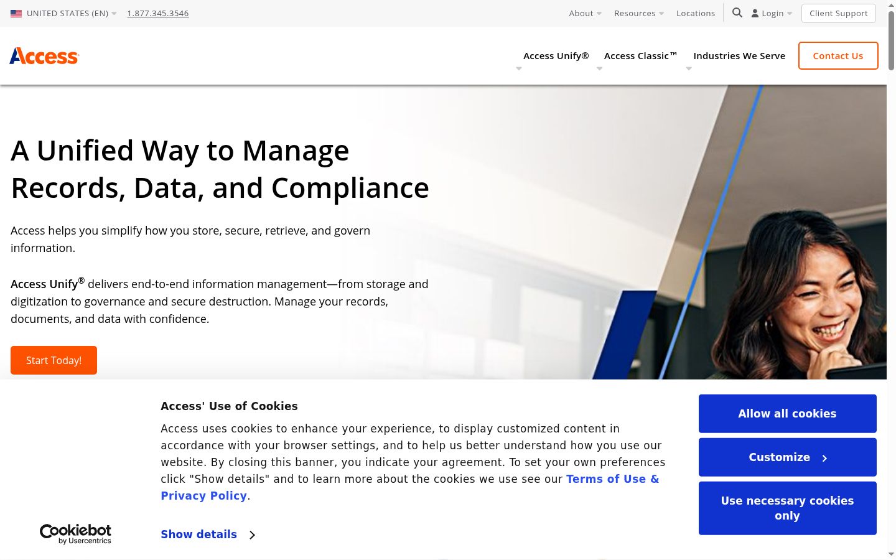896x560 pixels.
Task: Click the Contact Us button
Action: [838, 56]
